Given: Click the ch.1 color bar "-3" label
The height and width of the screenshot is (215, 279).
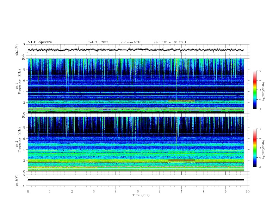Looking at the screenshot, I should coord(260,71).
